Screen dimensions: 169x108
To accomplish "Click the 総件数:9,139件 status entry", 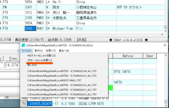I will coord(60,40).
